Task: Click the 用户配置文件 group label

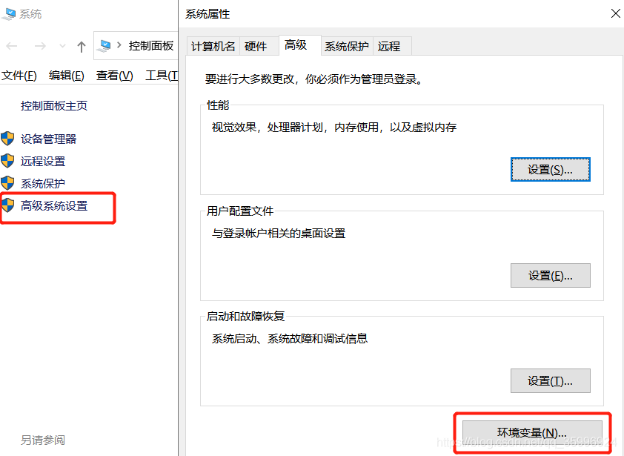Action: 240,211
